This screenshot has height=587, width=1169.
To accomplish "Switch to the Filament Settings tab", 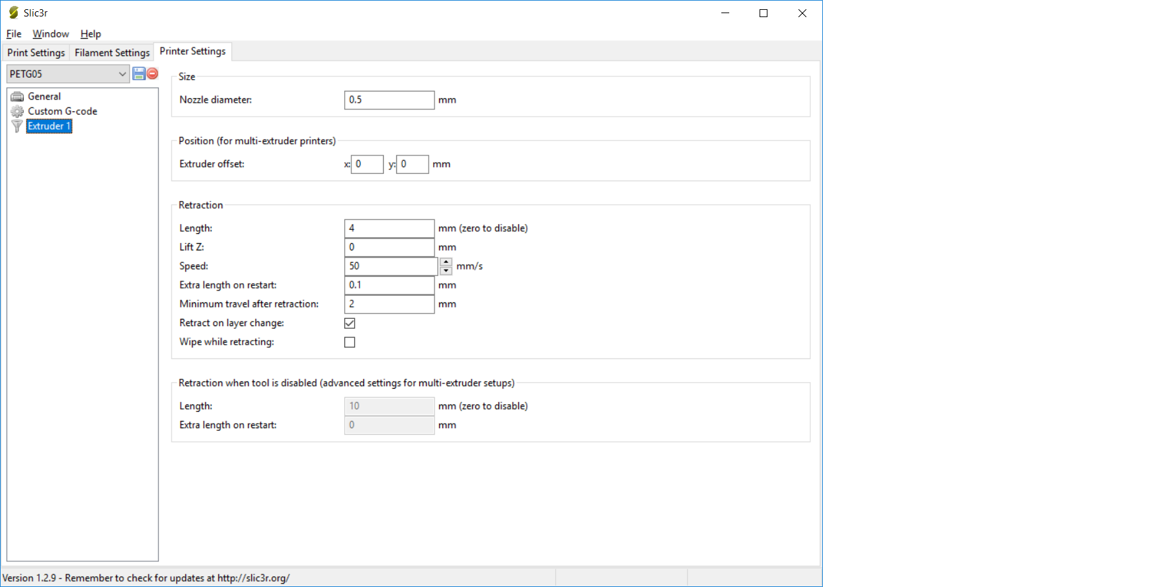I will 112,53.
